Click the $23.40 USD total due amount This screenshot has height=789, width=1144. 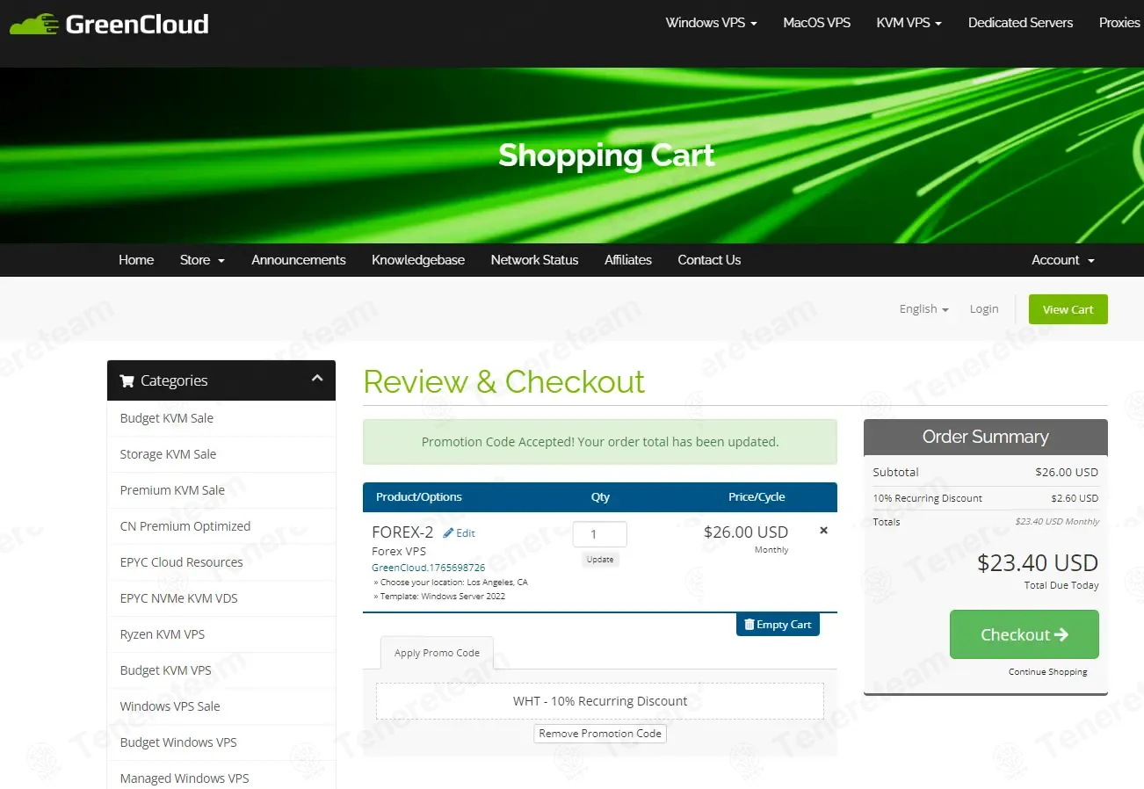click(1038, 562)
